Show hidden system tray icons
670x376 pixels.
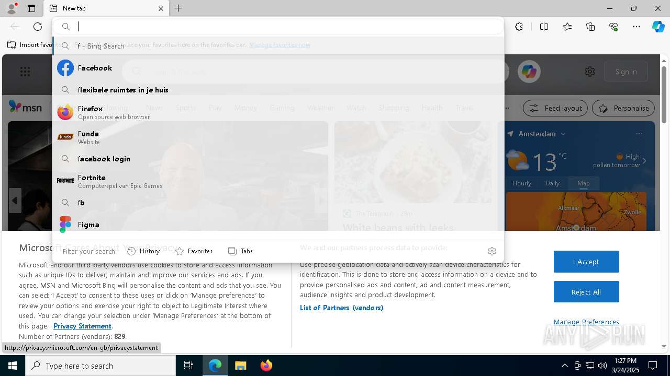click(564, 366)
